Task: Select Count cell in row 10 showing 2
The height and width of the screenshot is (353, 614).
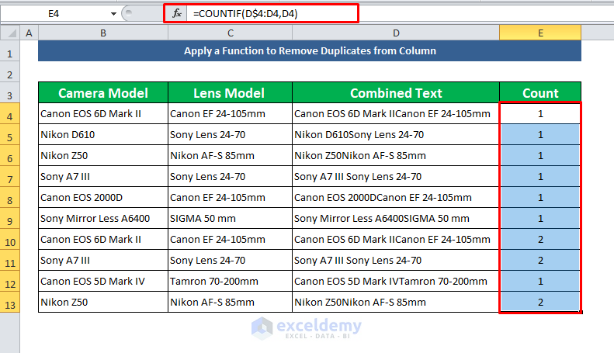Action: pyautogui.click(x=540, y=239)
